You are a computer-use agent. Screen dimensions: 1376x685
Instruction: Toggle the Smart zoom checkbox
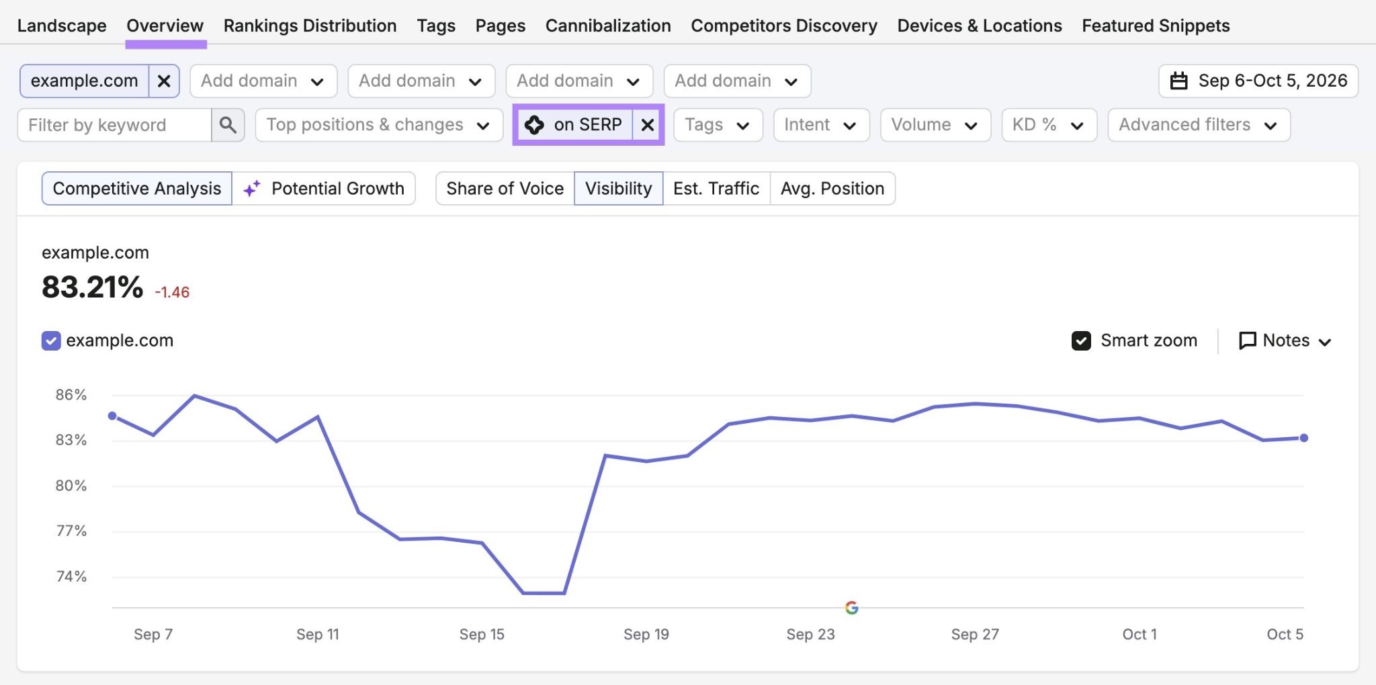[x=1081, y=340]
